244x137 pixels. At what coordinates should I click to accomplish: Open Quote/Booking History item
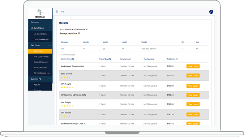(x=42, y=39)
